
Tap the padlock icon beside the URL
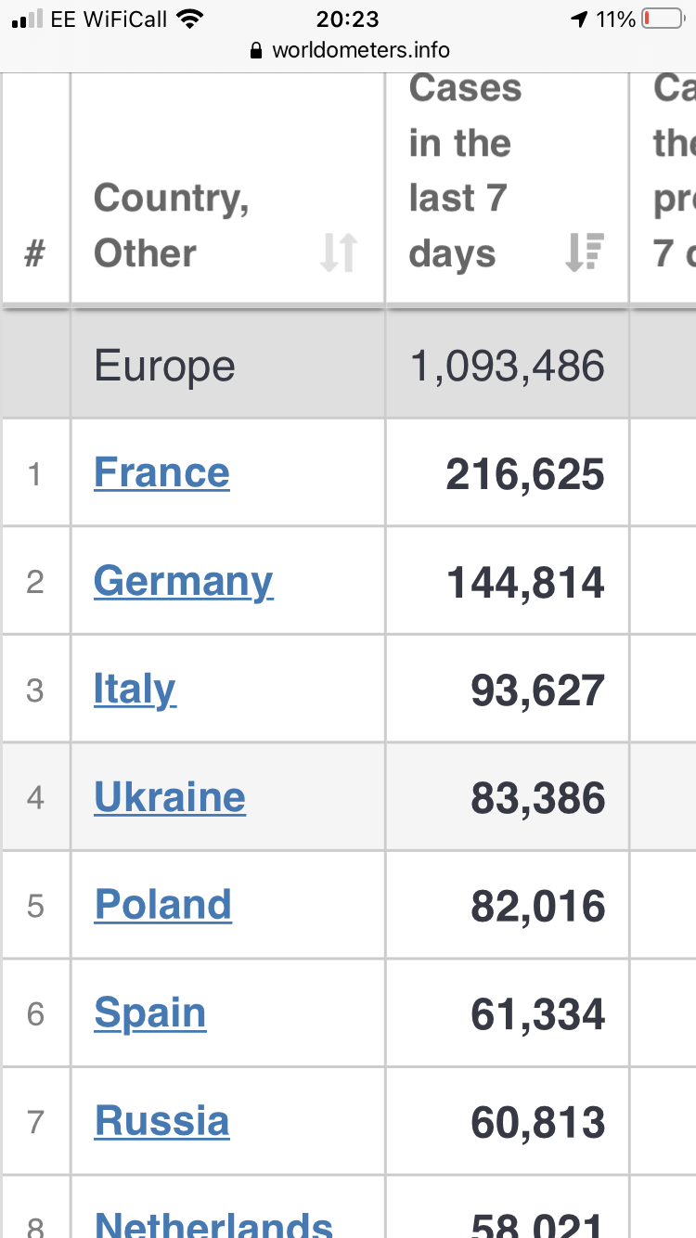(x=257, y=51)
